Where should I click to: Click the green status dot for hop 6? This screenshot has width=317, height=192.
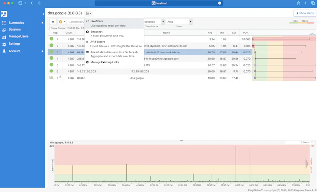click(51, 71)
